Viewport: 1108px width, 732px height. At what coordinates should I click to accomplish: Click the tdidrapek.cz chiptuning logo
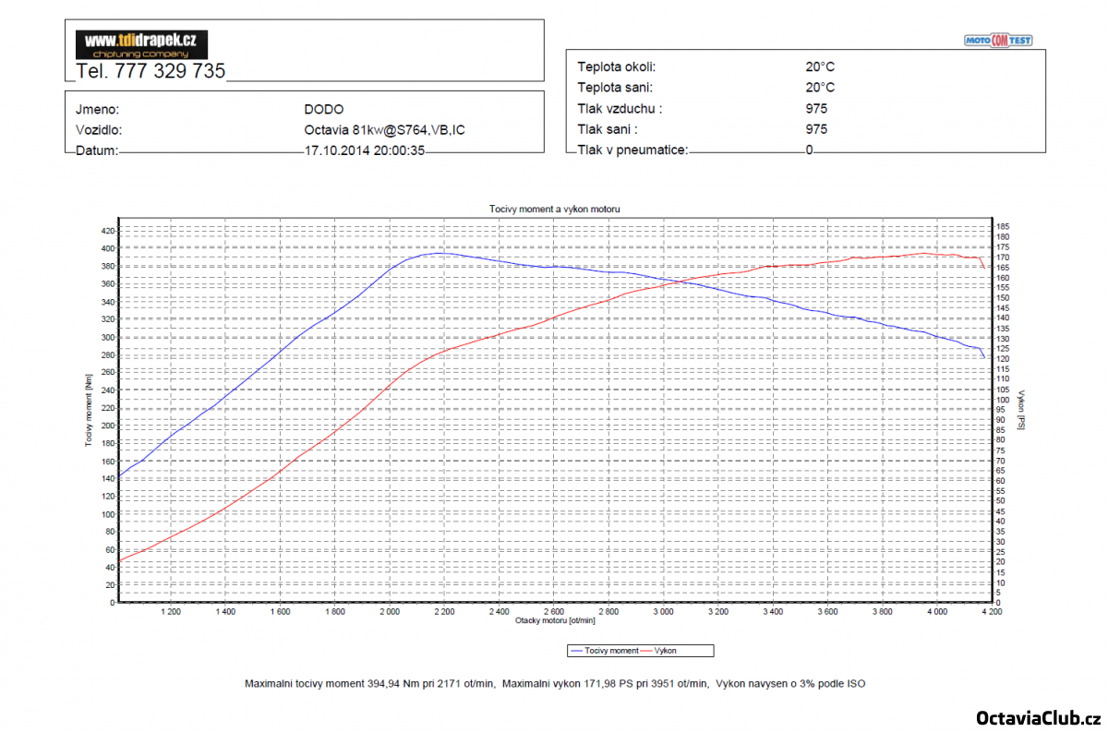(141, 44)
